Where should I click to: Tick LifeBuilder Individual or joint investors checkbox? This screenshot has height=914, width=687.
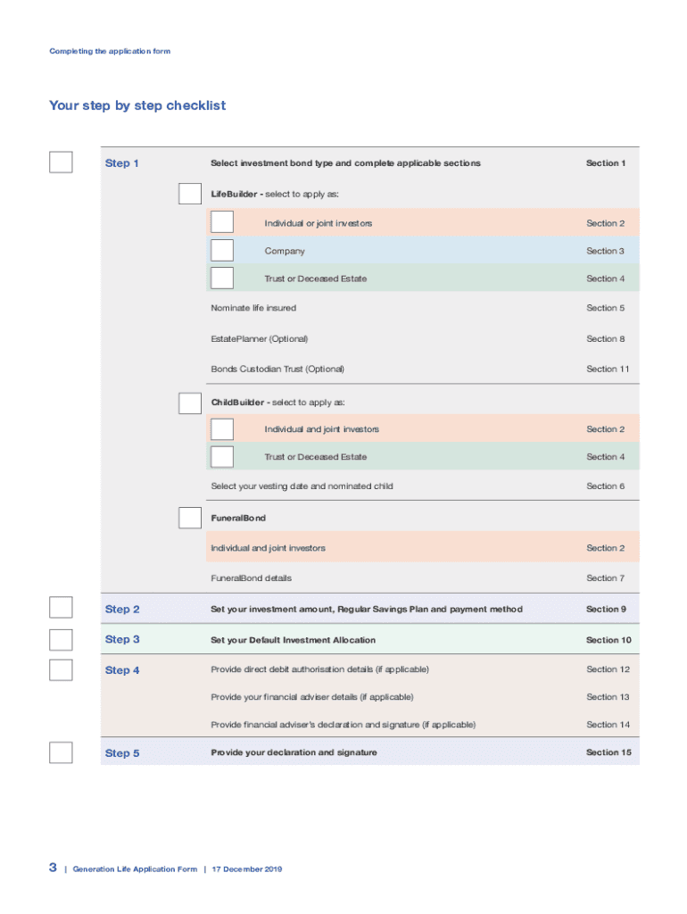coord(222,222)
